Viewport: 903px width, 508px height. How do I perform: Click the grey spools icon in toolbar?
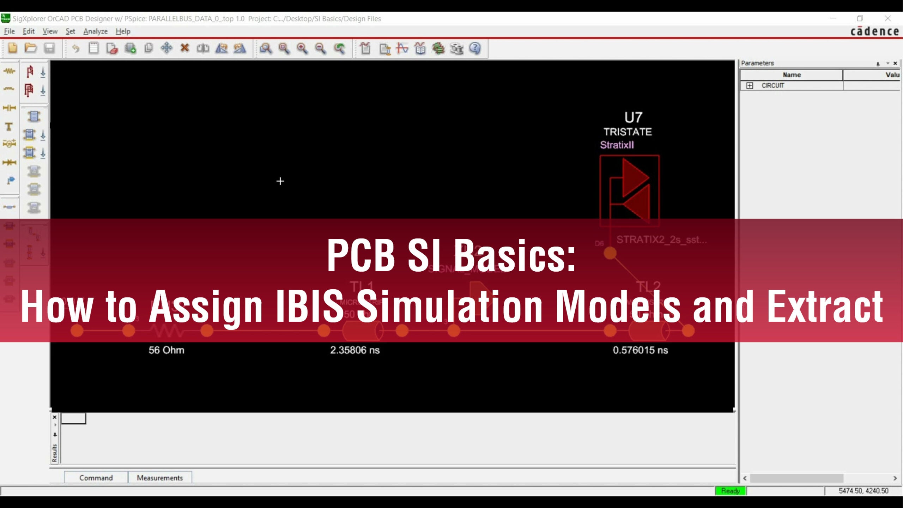tap(457, 48)
